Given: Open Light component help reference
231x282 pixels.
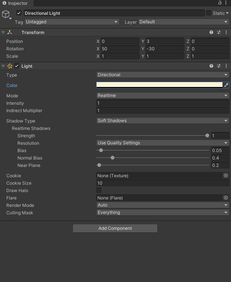Looking at the screenshot, I should 211,66.
